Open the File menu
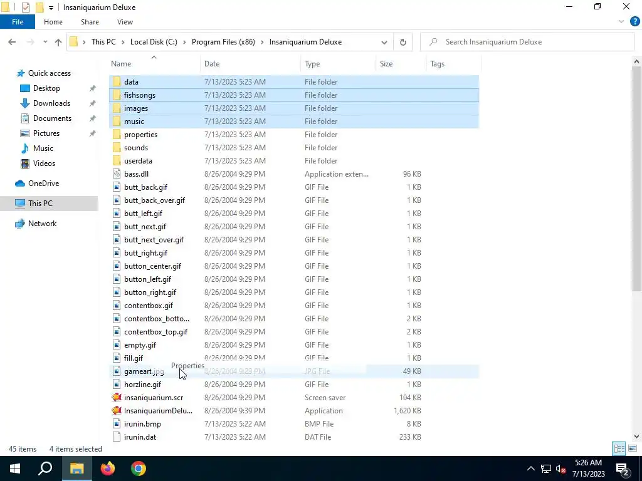Viewport: 642px width, 481px height. (18, 22)
